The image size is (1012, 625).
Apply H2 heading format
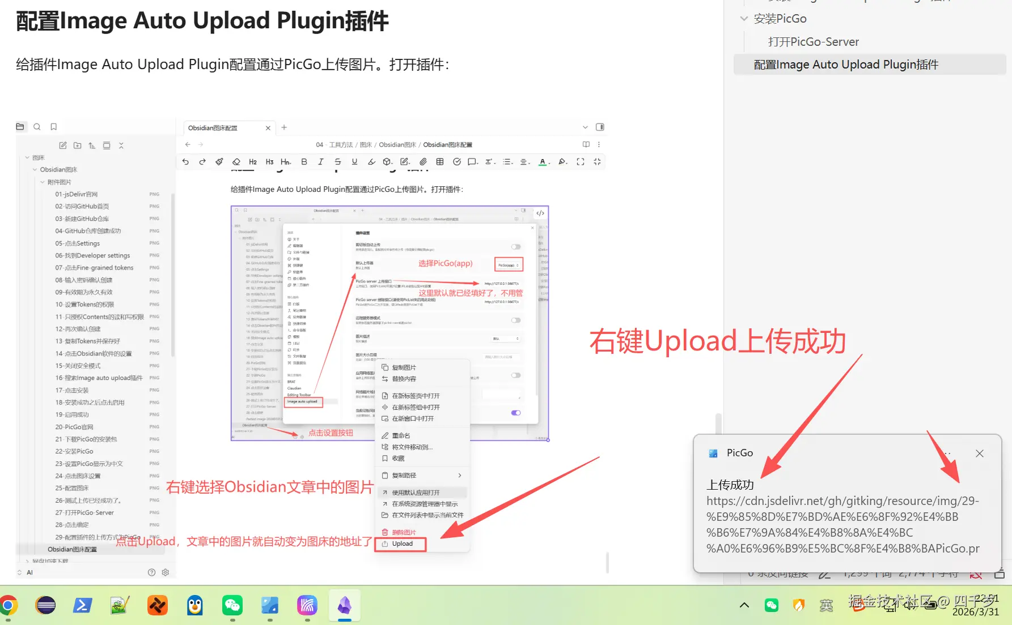click(x=253, y=162)
